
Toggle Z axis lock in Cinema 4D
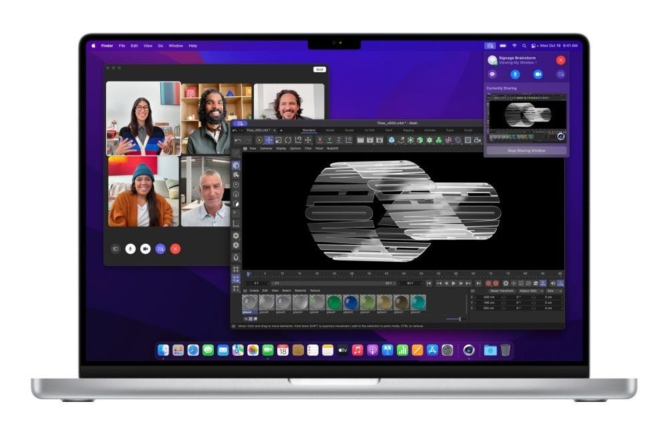coord(339,140)
